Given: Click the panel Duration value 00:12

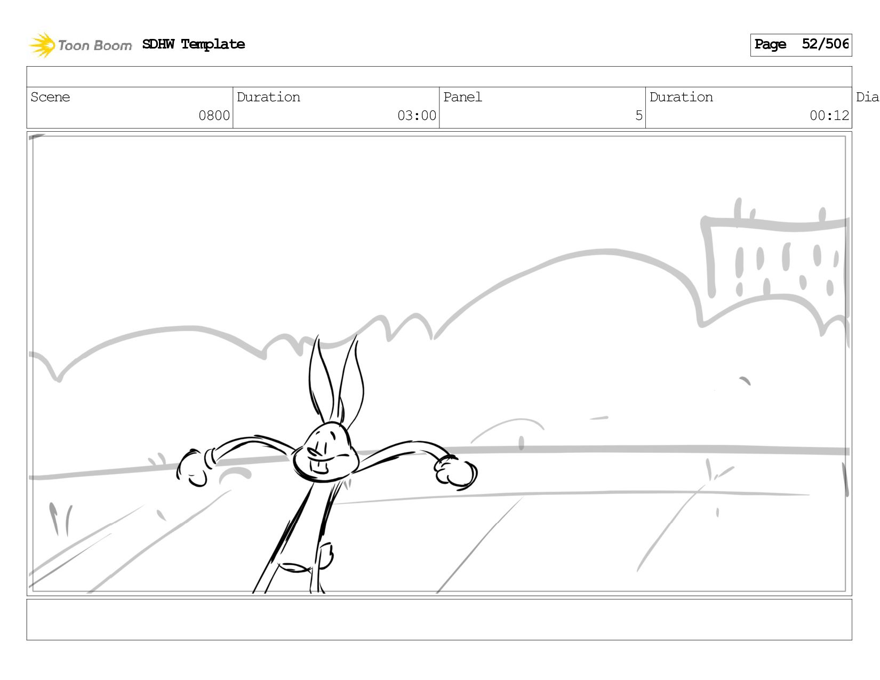Looking at the screenshot, I should pyautogui.click(x=829, y=116).
